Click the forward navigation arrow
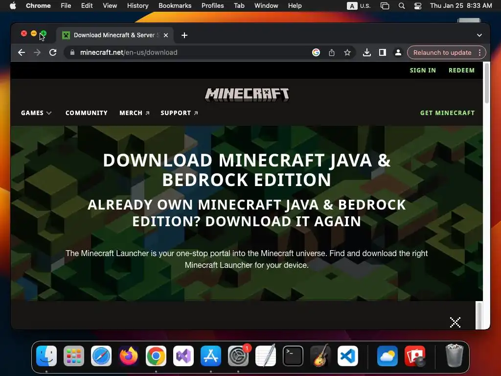 [x=37, y=52]
